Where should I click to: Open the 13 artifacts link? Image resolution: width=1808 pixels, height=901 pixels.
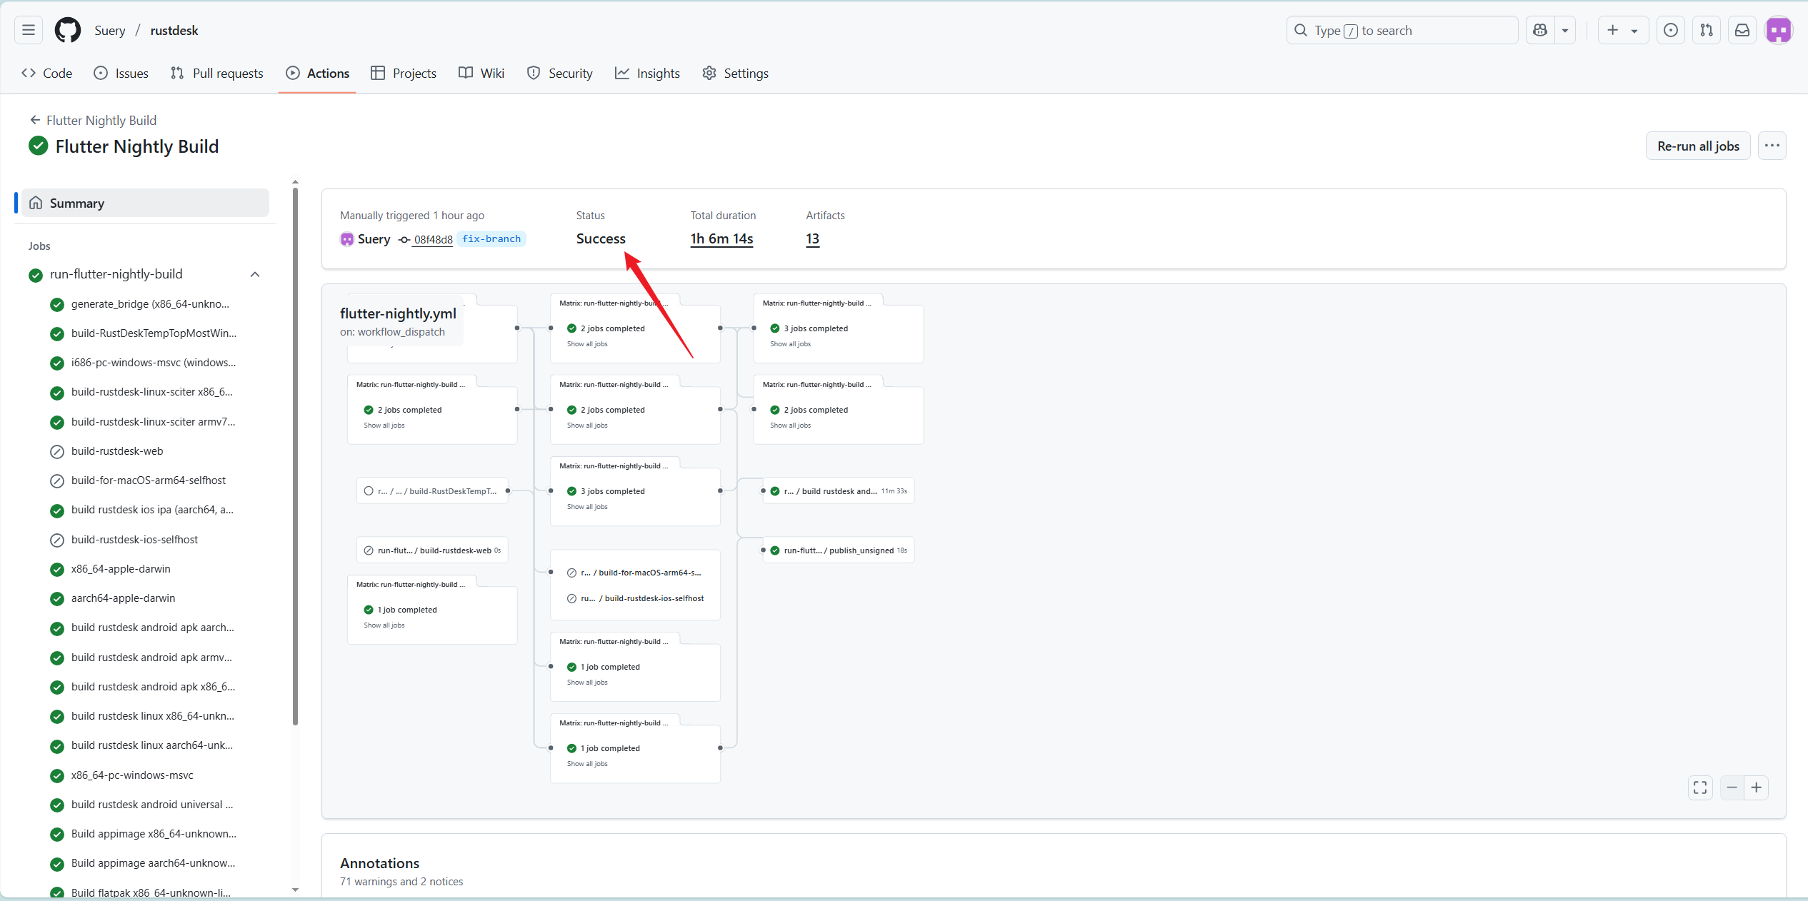(x=812, y=239)
